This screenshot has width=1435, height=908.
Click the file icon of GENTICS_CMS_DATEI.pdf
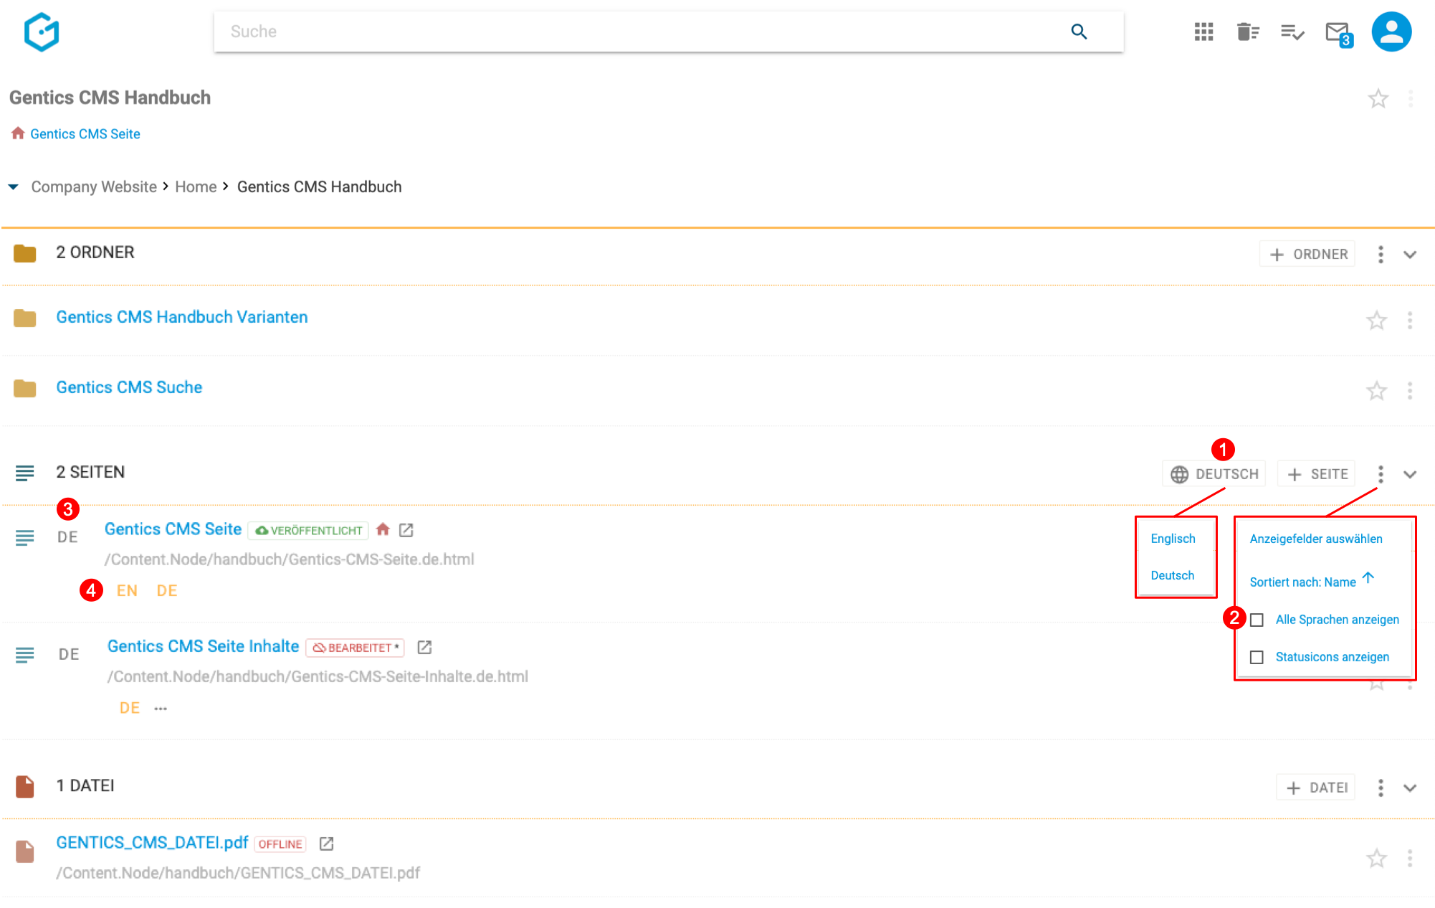[25, 851]
